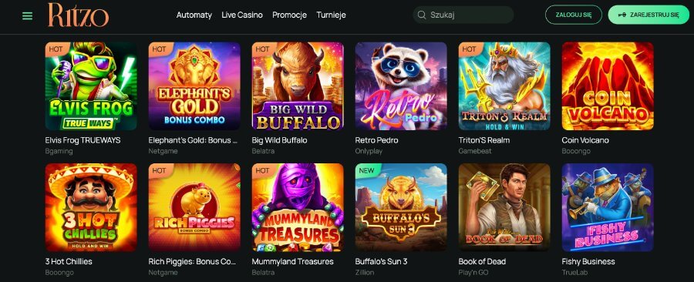694x282 pixels.
Task: Launch the Buffalo's Sun 3 game
Action: (401, 207)
